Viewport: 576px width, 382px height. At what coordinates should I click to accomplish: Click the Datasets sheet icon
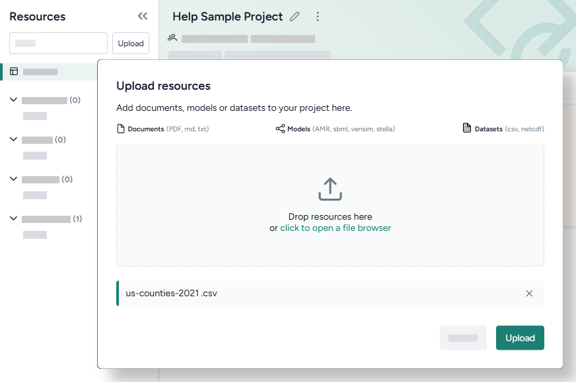tap(467, 129)
